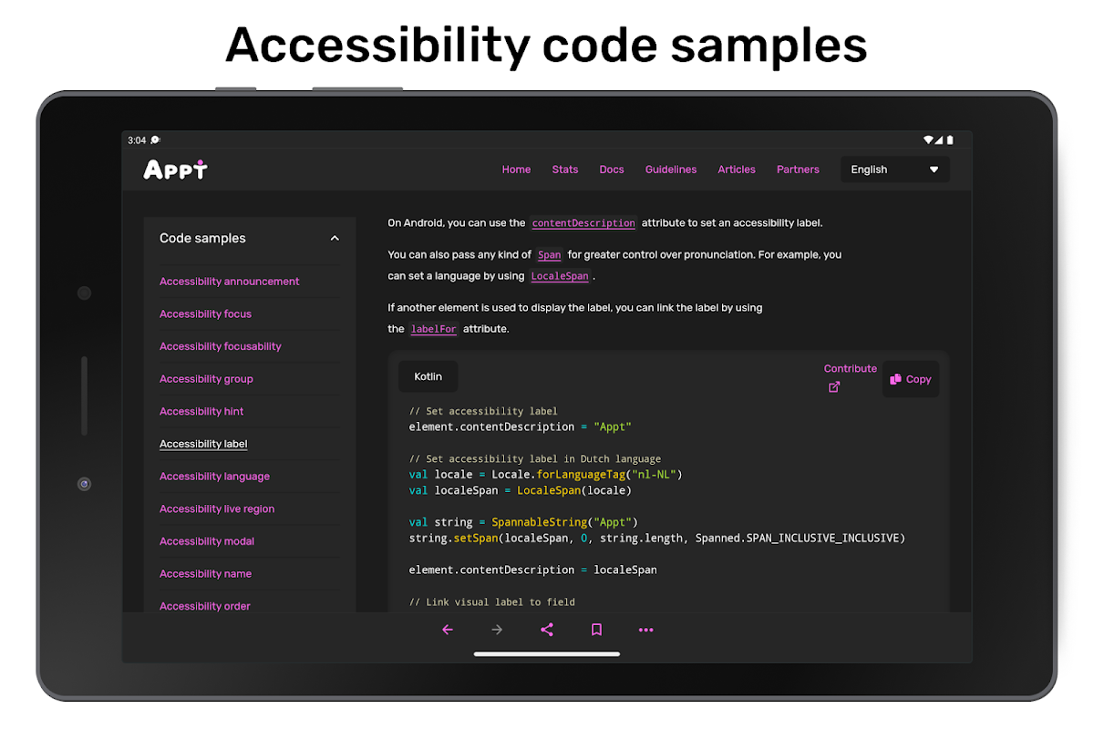Click the SpannableString("Appt") code line
The image size is (1094, 729).
(x=524, y=522)
